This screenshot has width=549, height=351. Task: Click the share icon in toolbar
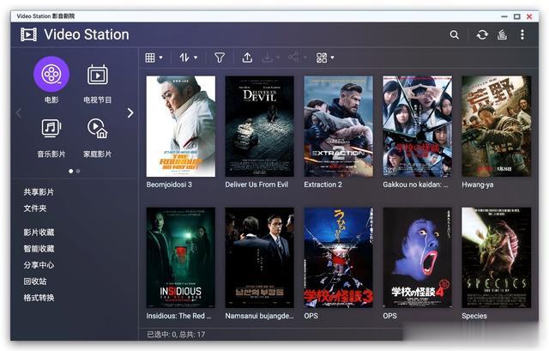pos(293,57)
